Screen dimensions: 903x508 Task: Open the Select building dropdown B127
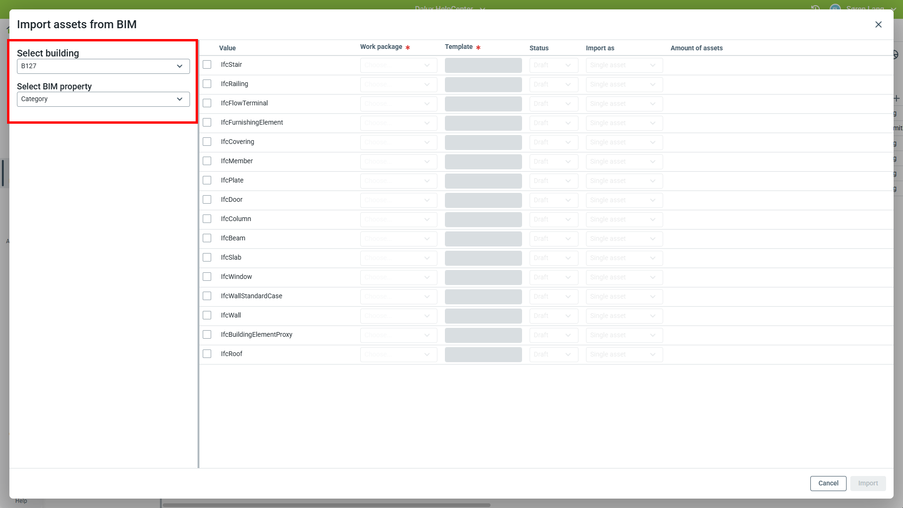pos(103,66)
